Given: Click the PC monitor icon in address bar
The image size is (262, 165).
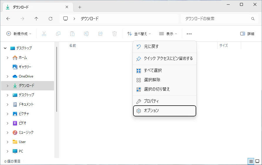Looking at the screenshot, I should 65,19.
